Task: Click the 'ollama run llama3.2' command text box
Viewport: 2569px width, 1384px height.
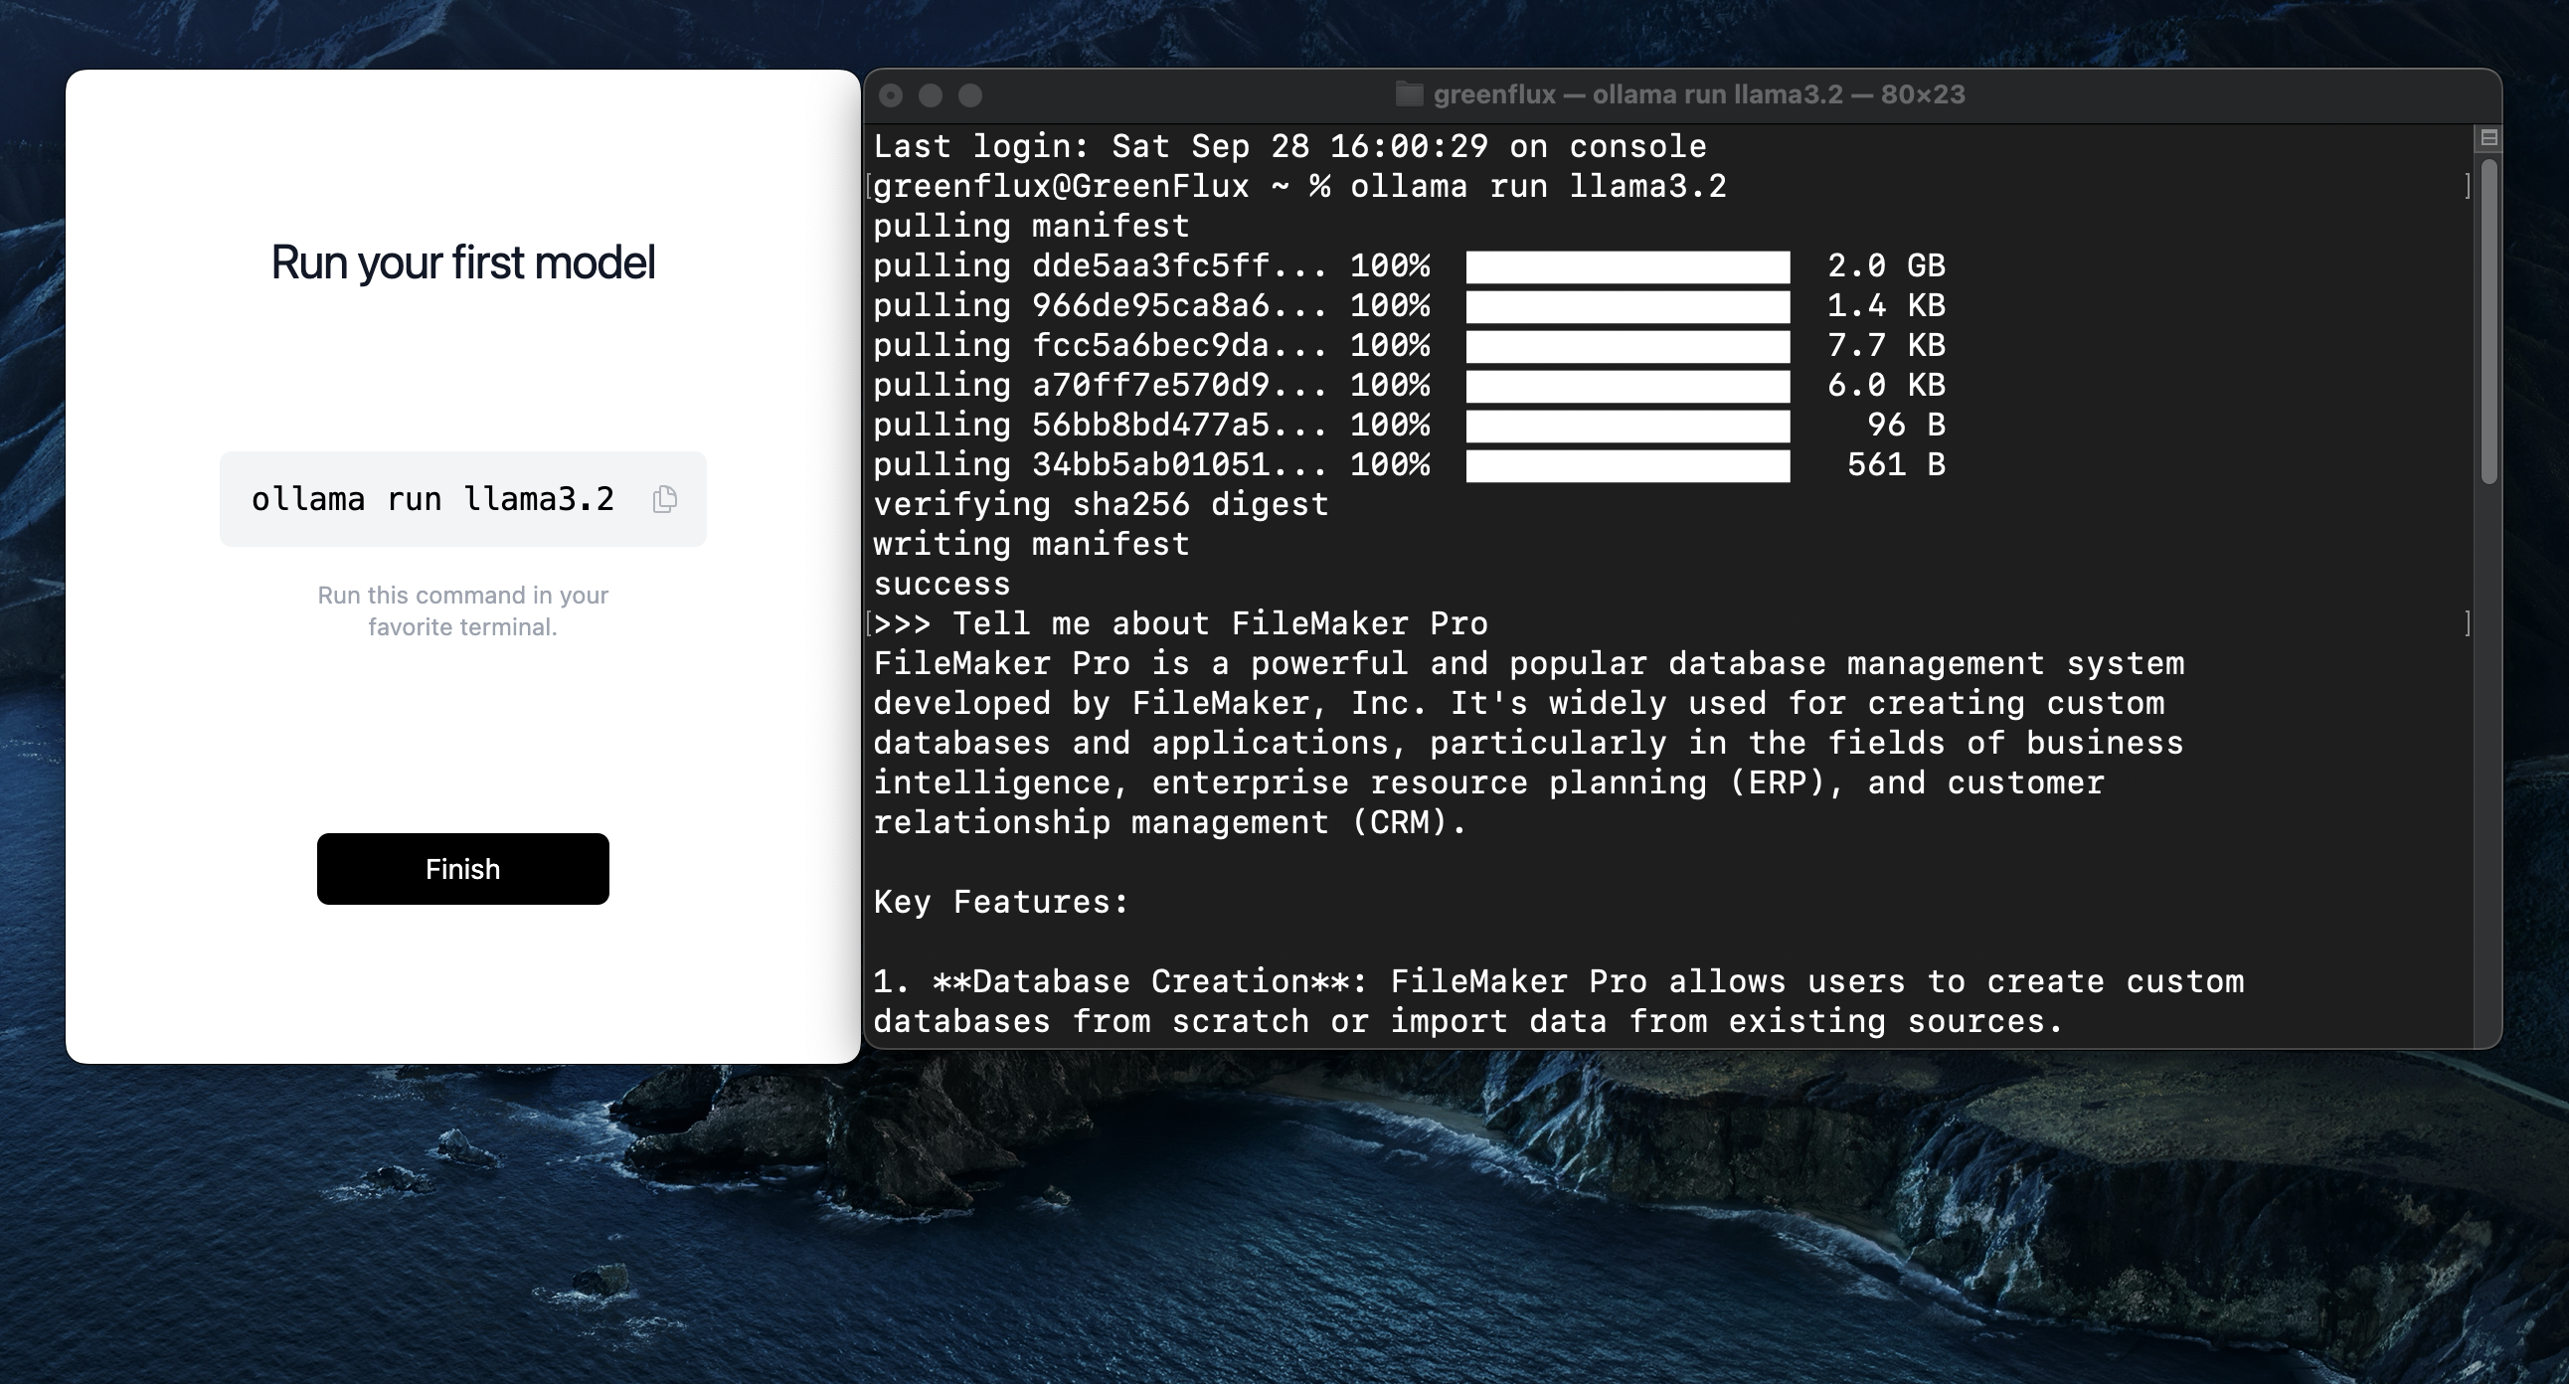Action: (432, 498)
